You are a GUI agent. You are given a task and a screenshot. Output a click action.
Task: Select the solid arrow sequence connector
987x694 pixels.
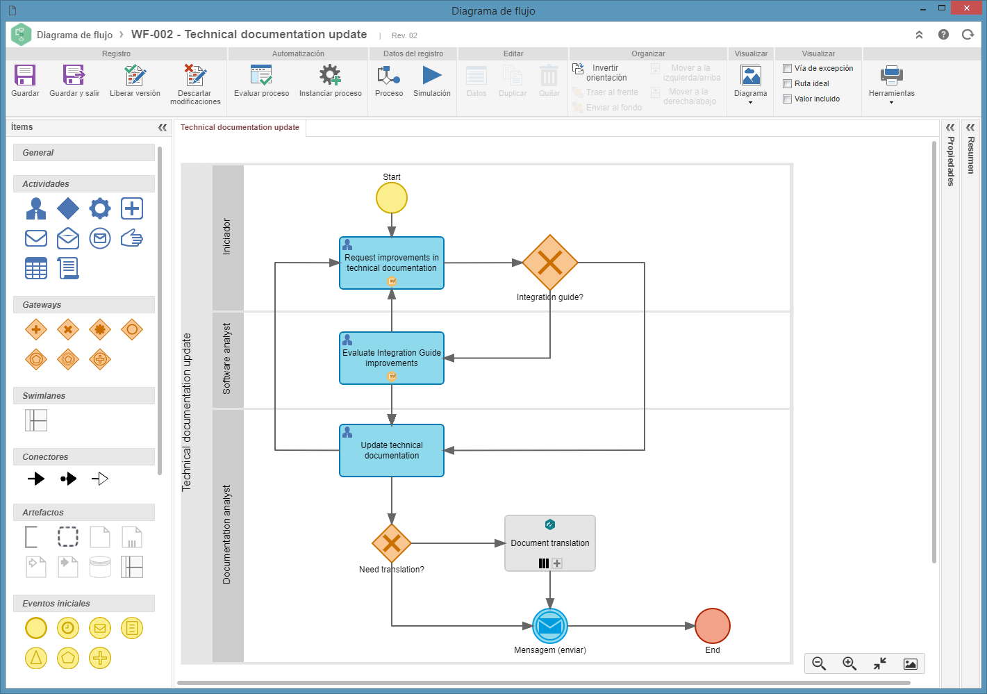36,479
